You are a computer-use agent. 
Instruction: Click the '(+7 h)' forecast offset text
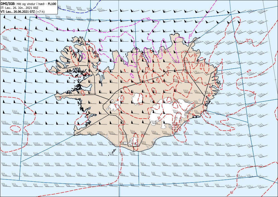pyautogui.click(x=40, y=12)
